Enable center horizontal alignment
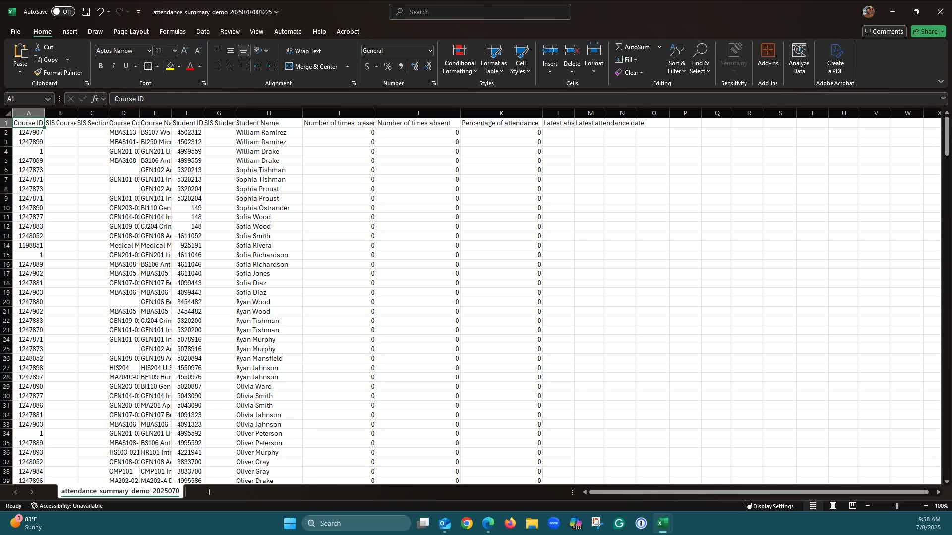This screenshot has width=952, height=535. [x=231, y=66]
